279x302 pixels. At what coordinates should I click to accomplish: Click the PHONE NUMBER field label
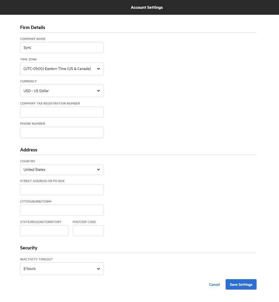tap(32, 124)
